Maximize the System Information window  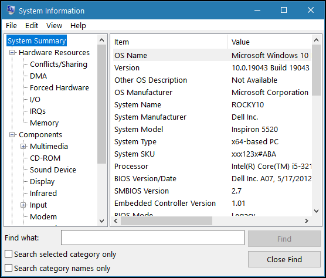pyautogui.click(x=284, y=10)
